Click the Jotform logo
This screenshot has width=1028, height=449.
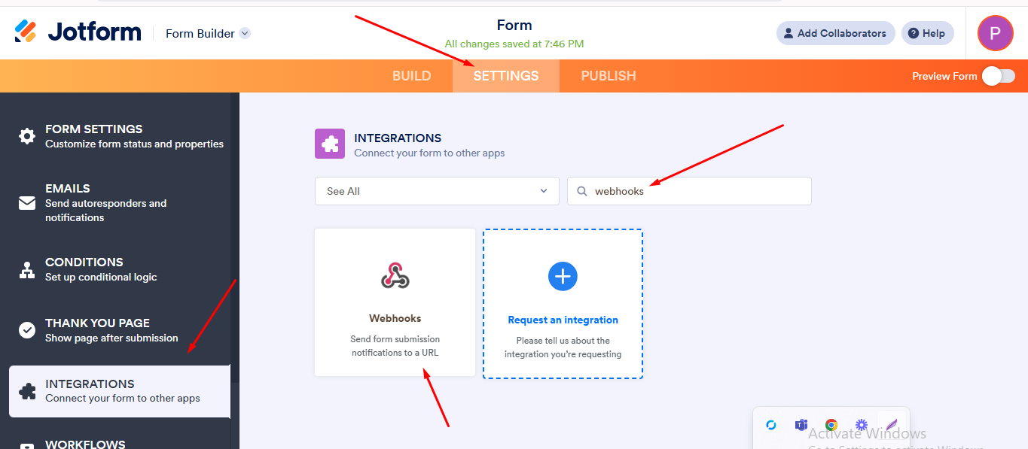point(78,32)
